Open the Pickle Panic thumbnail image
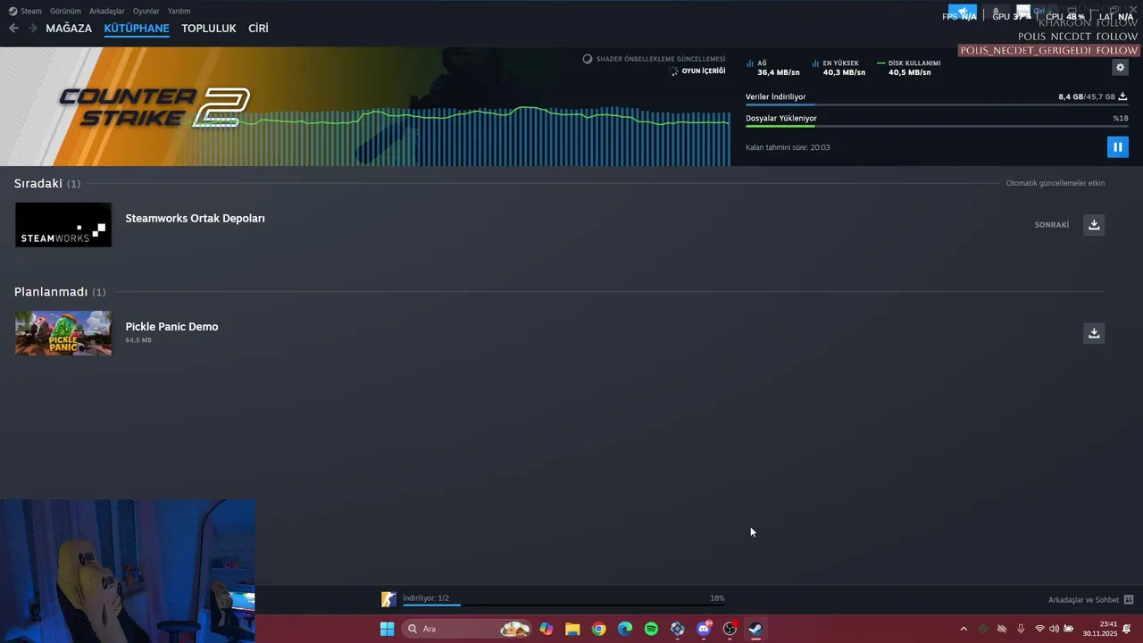This screenshot has height=643, width=1143. click(63, 333)
